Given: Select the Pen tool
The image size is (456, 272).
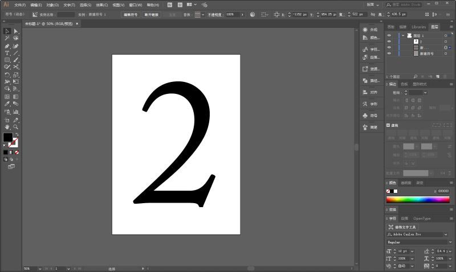Looking at the screenshot, I should (x=7, y=46).
